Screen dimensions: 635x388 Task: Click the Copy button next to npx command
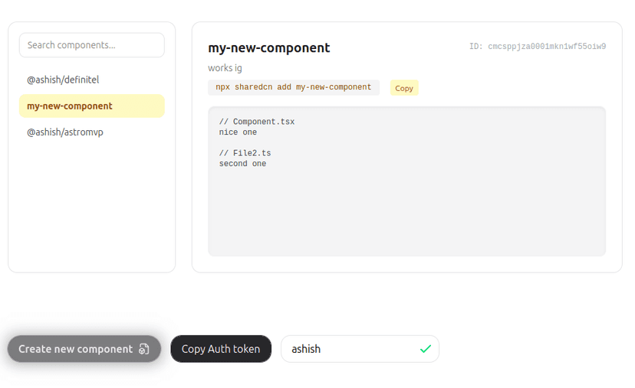404,88
